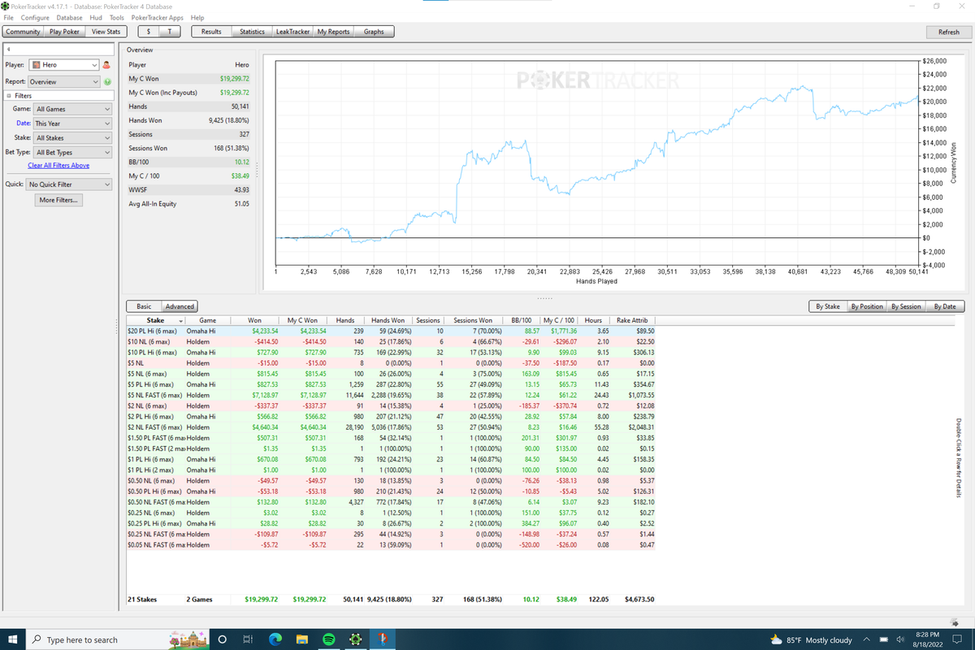
Task: Open the Graphs tab
Action: 374,32
